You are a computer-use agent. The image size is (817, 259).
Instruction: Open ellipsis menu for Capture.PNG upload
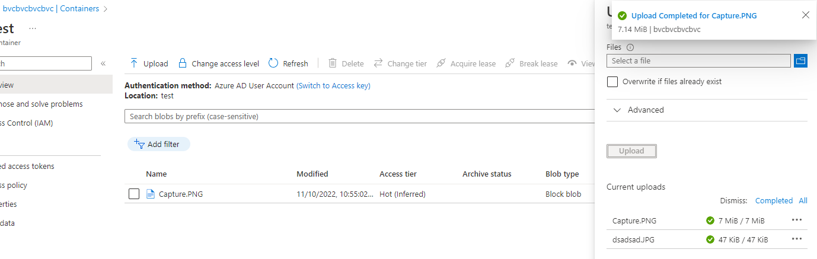coord(796,220)
